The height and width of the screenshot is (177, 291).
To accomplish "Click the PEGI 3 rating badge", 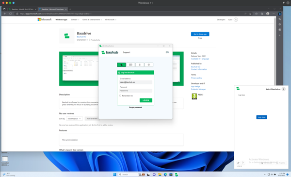I will (x=194, y=97).
